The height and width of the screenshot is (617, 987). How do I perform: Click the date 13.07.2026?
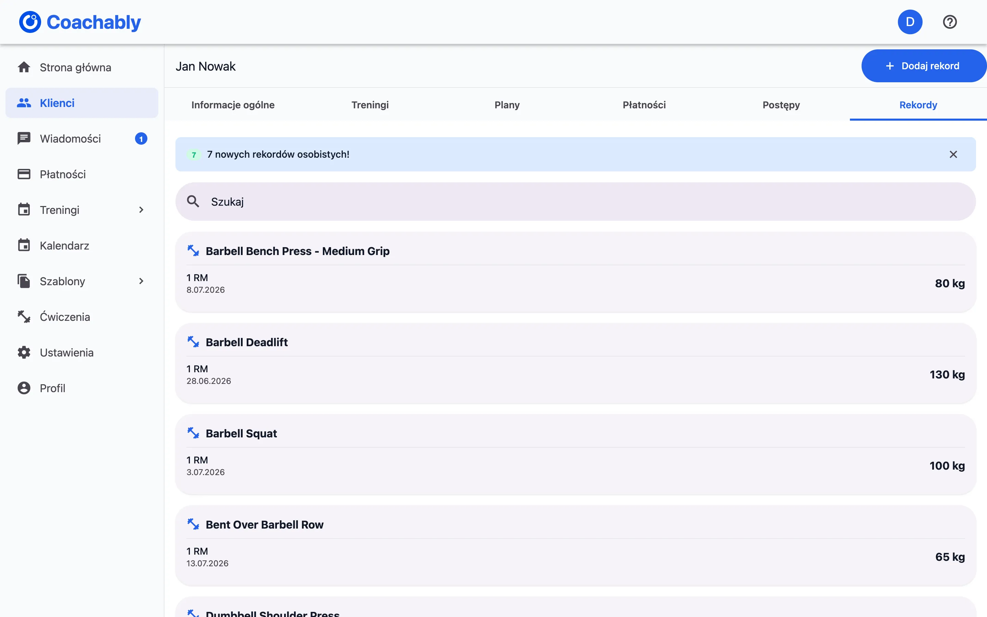(208, 564)
